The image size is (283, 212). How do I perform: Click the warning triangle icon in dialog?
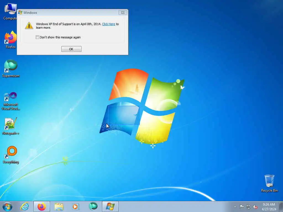tap(29, 25)
